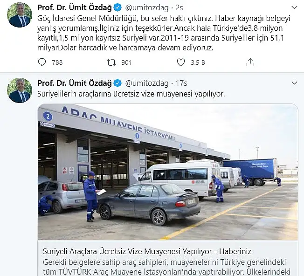Open the 17s timestamp on second tweet
The image size is (304, 276).
pyautogui.click(x=181, y=83)
